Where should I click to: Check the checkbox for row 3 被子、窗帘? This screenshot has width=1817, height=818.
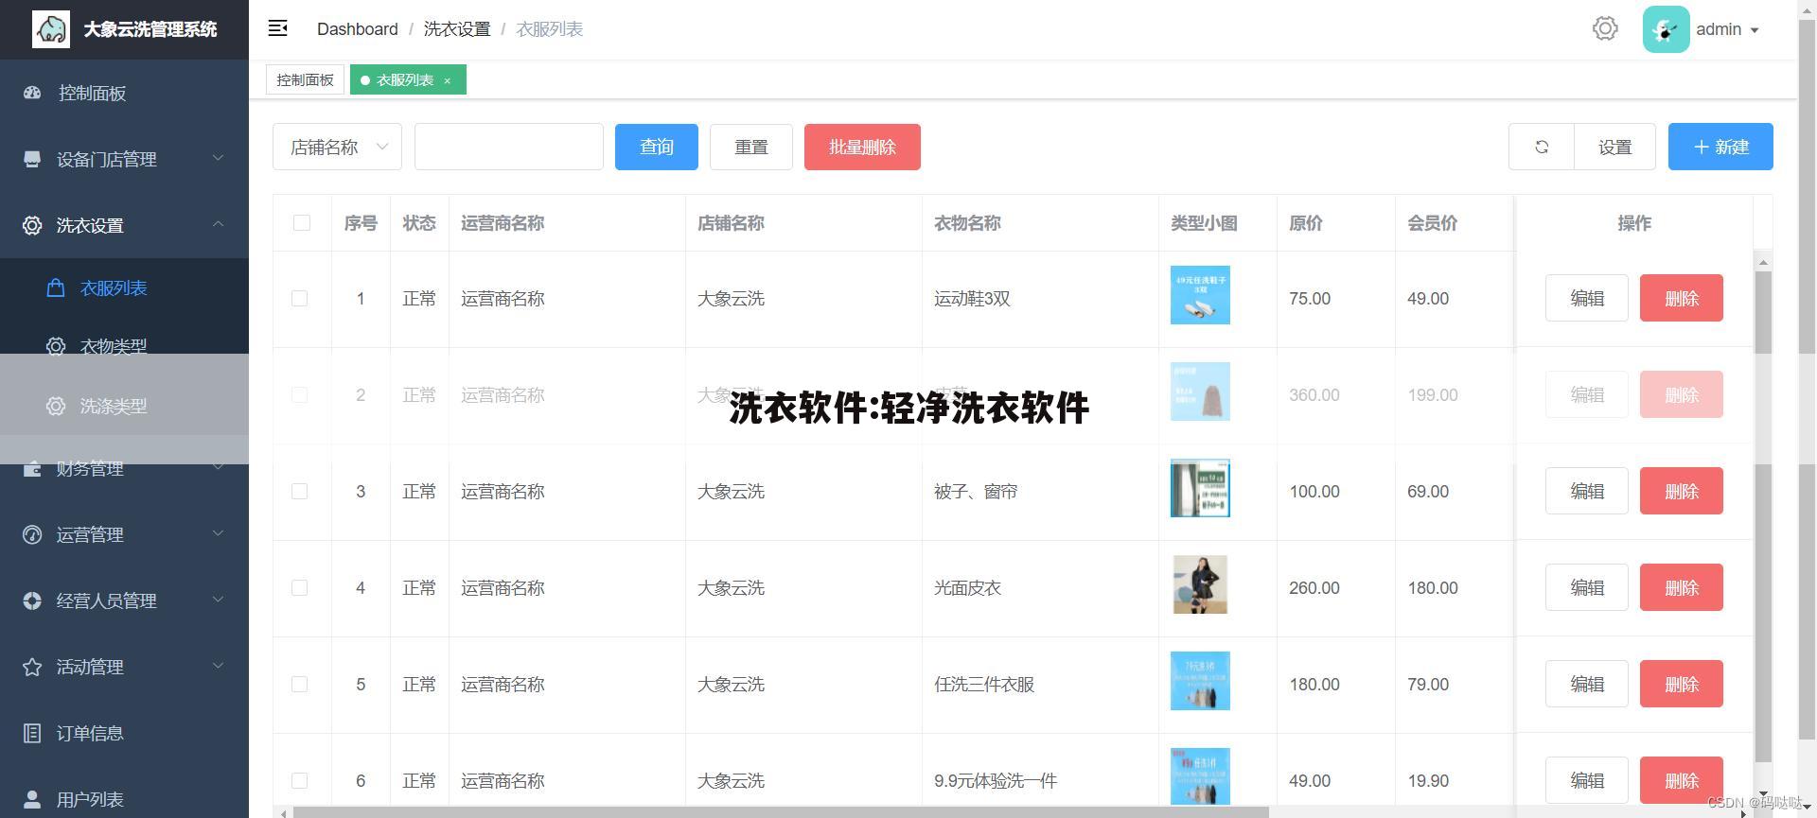coord(300,492)
